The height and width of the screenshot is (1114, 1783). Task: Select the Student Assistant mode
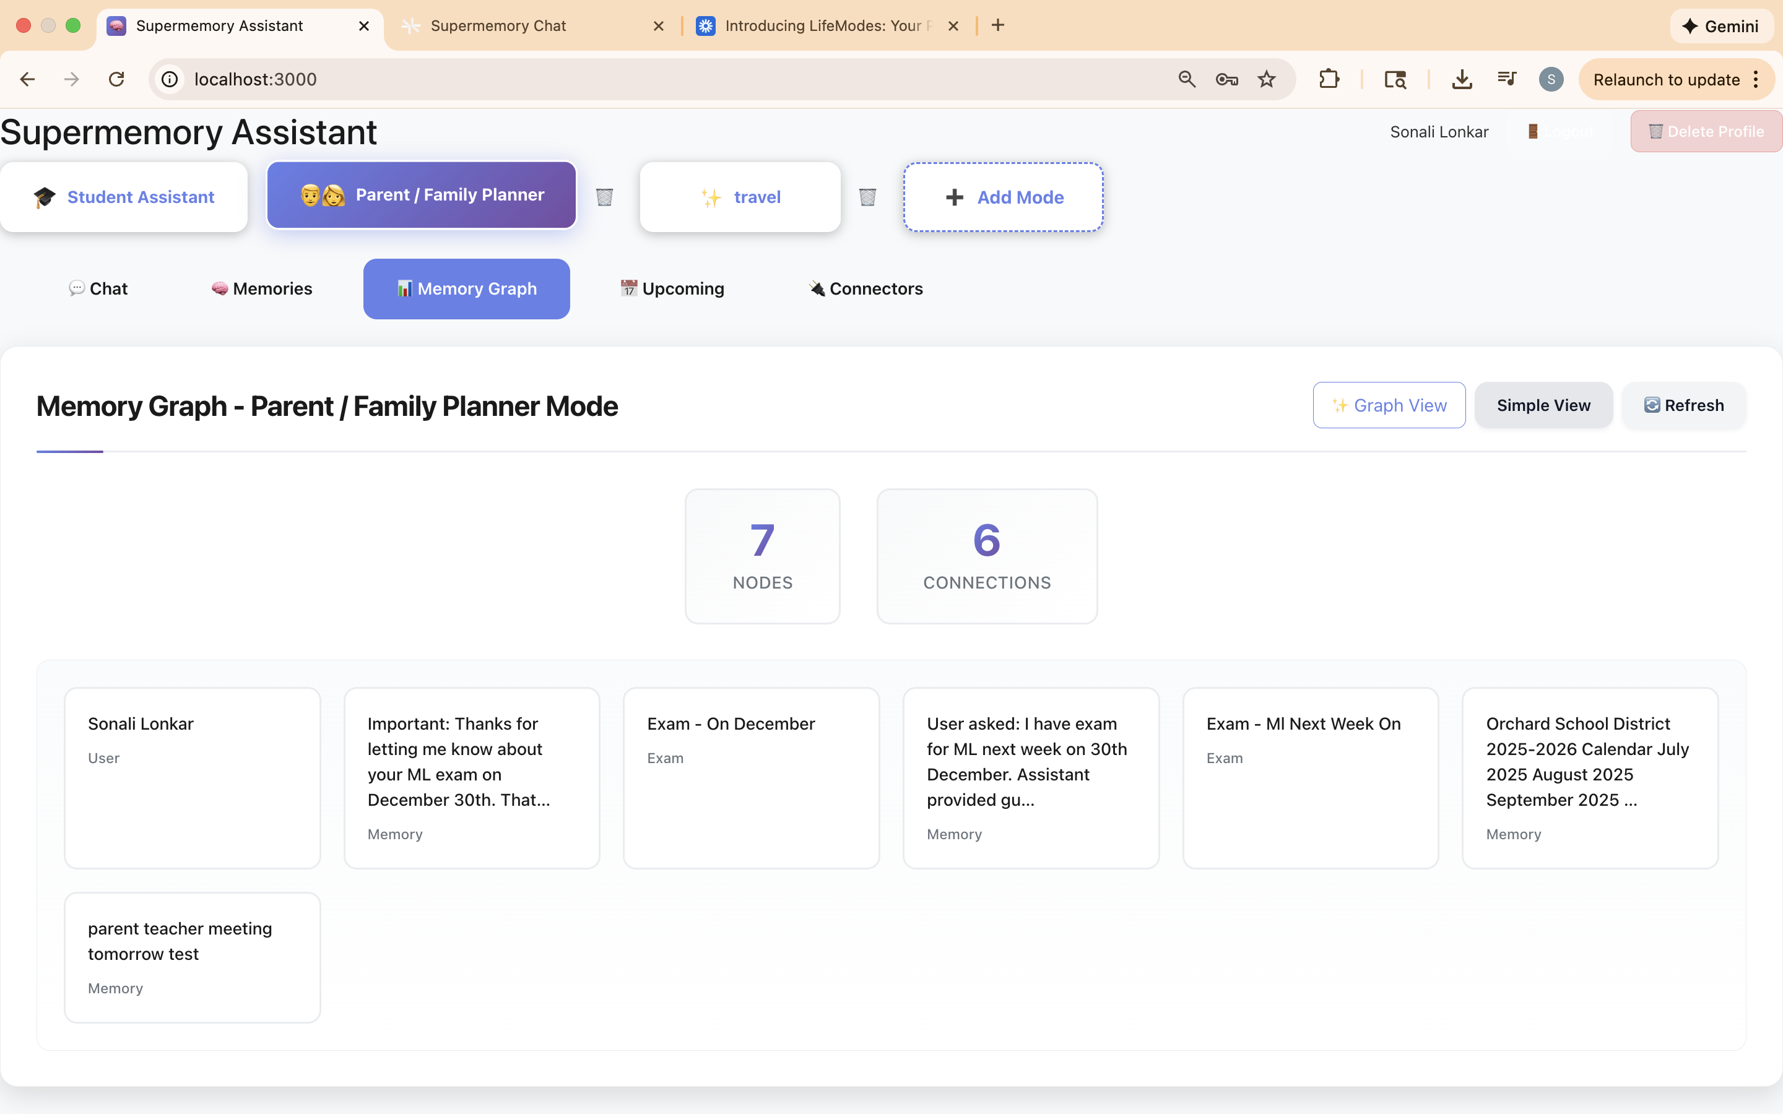point(124,197)
